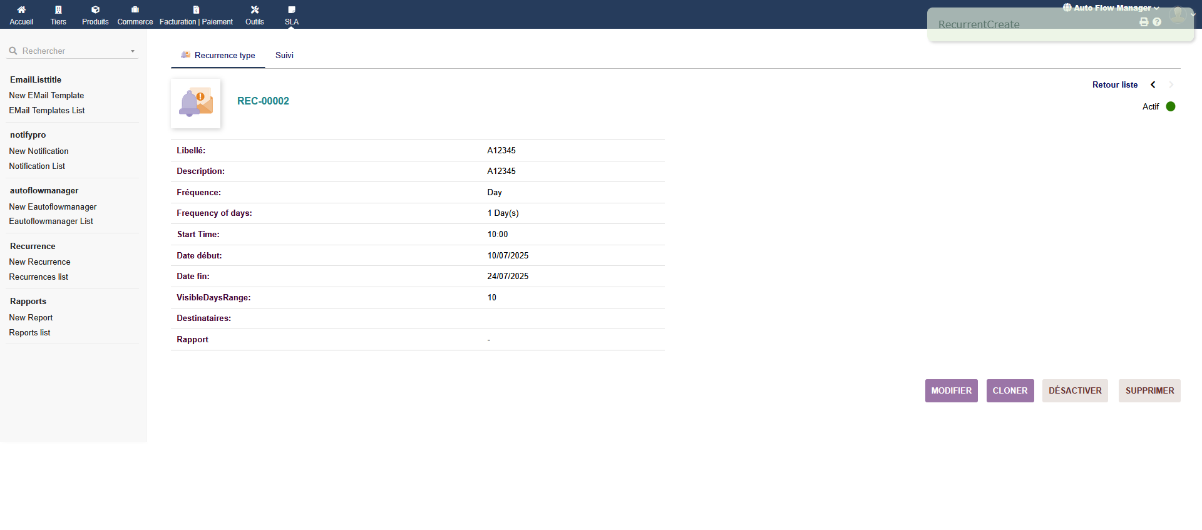The height and width of the screenshot is (530, 1202).
Task: Expand the Rechercher search dropdown arrow
Action: [x=133, y=51]
